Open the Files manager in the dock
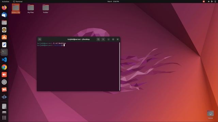The width and height of the screenshot is (218, 122). pos(4,22)
